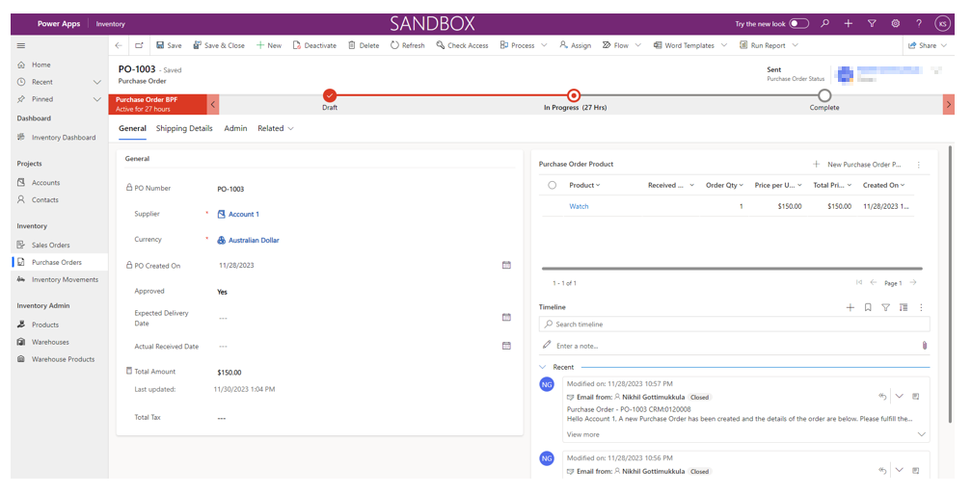Click the Refresh command icon

click(395, 45)
